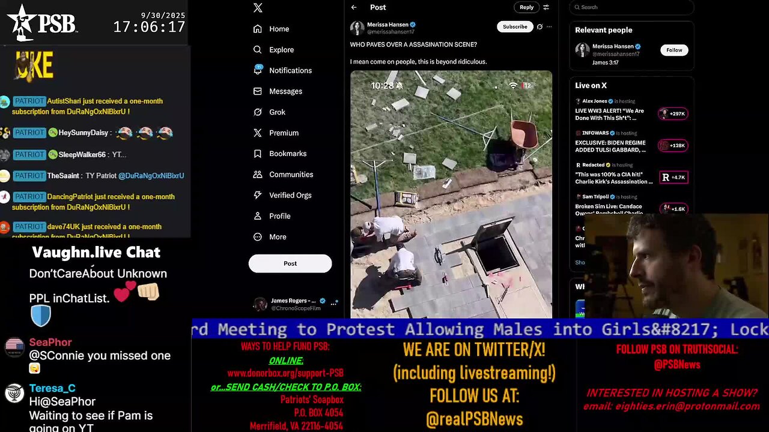Viewport: 769px width, 432px height.
Task: Join INFOWARS live +128K listeners badge
Action: point(673,145)
